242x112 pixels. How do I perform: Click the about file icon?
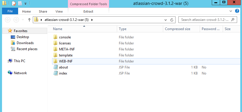(56, 67)
